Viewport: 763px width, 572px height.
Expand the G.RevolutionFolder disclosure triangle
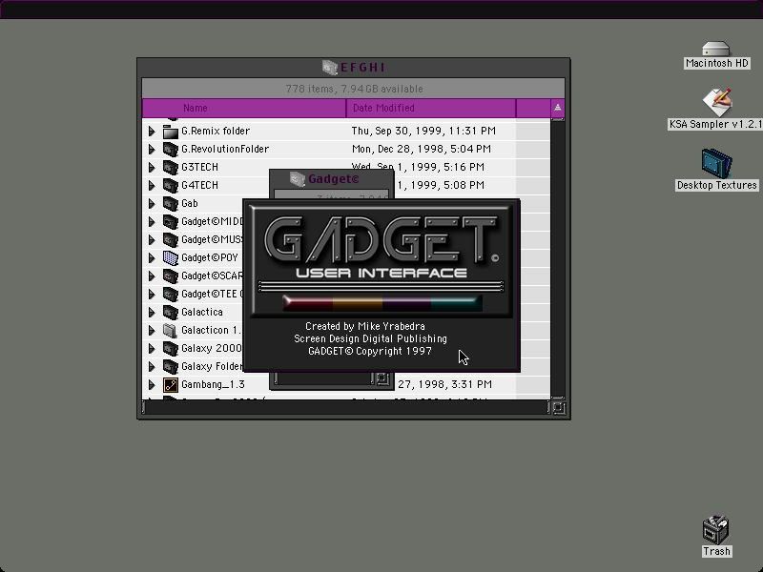152,149
